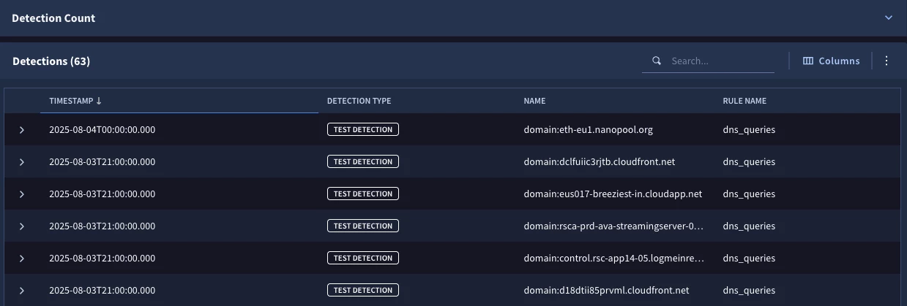Click the Detections (63) panel title
Screen dimensions: 907x306
pyautogui.click(x=51, y=61)
